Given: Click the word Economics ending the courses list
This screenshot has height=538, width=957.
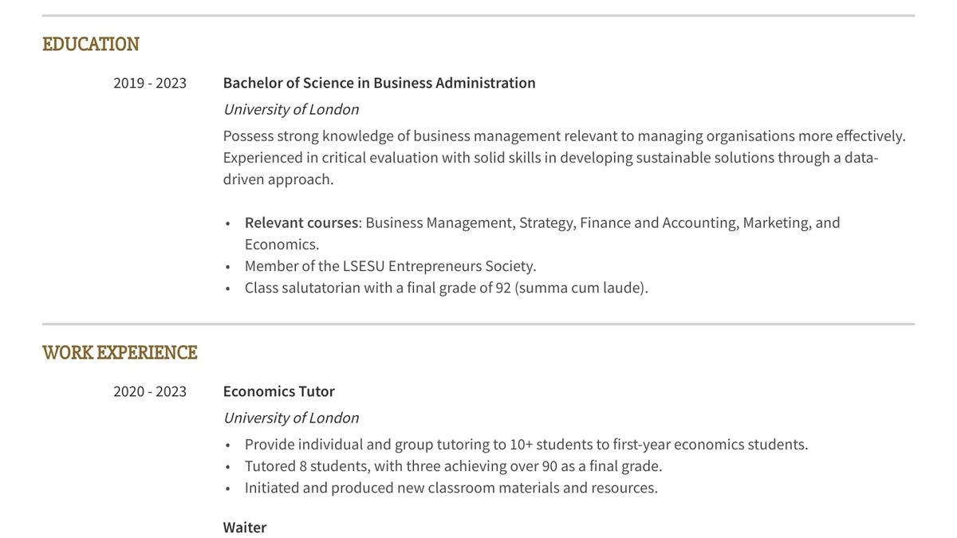Looking at the screenshot, I should coord(281,245).
